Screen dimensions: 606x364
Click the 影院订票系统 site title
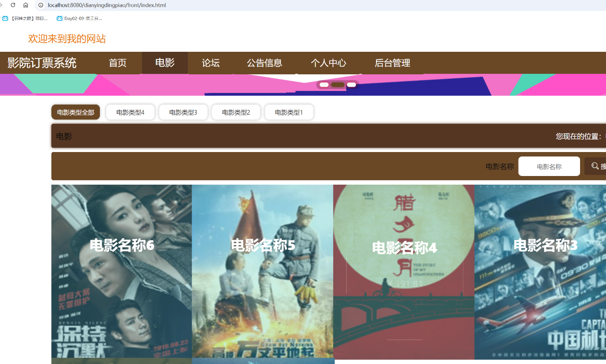click(x=42, y=63)
